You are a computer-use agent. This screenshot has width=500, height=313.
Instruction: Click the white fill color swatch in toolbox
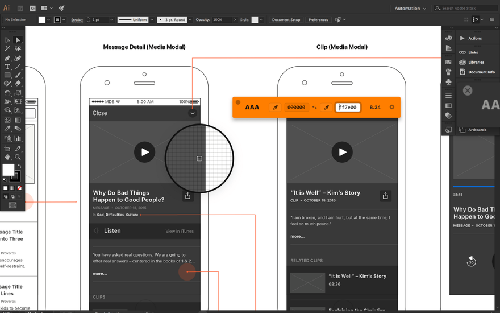pos(9,170)
